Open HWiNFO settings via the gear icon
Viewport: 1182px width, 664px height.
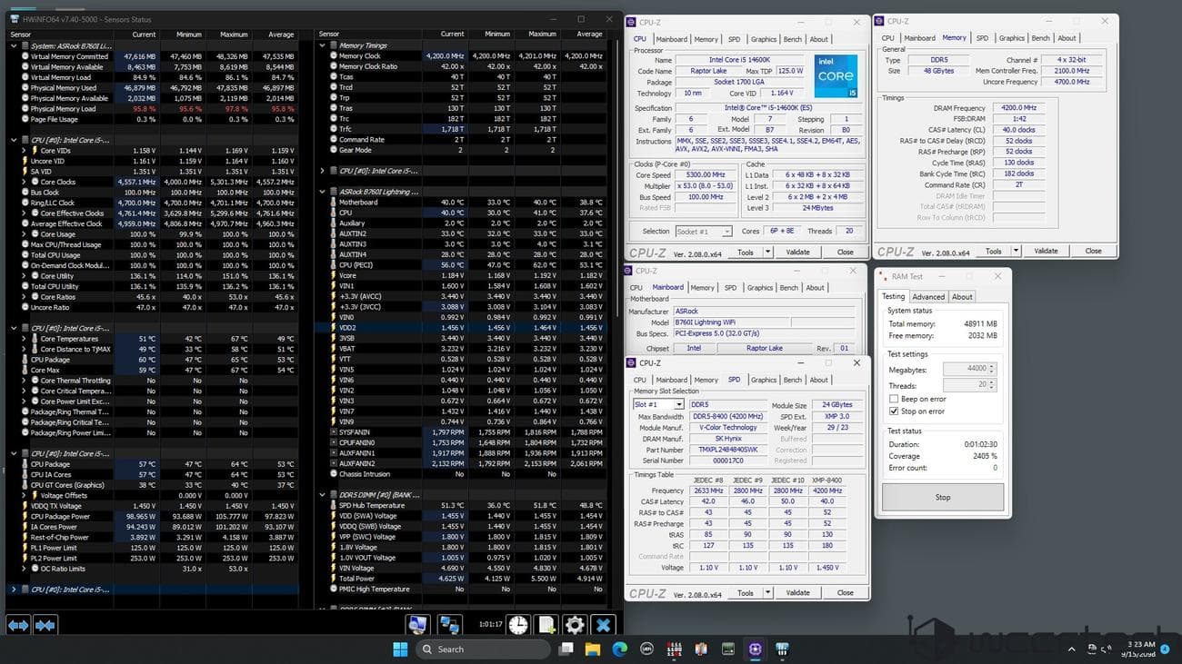[575, 624]
